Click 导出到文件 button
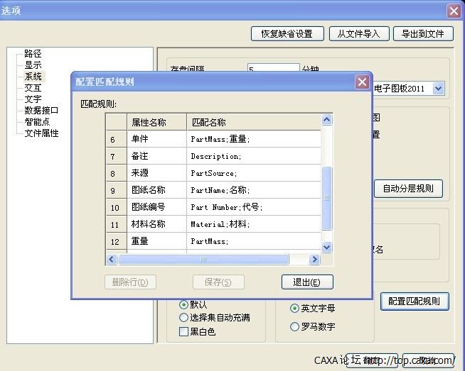 (x=423, y=33)
